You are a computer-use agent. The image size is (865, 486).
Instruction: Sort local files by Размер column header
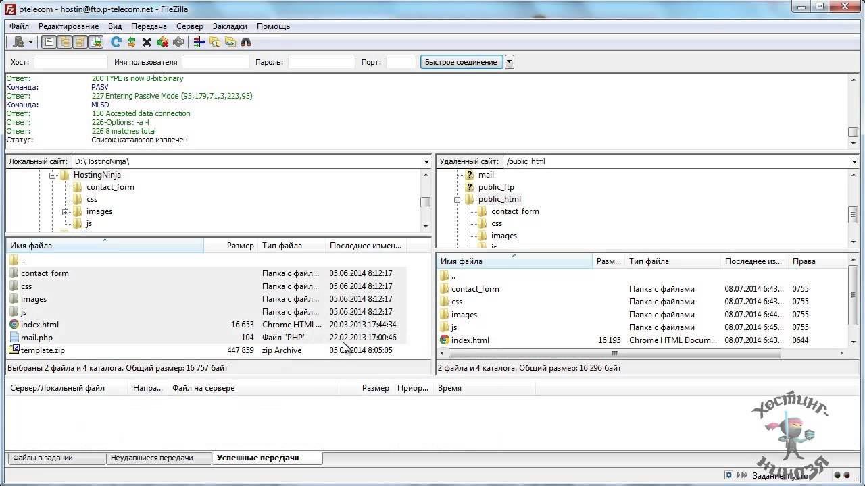tap(240, 246)
